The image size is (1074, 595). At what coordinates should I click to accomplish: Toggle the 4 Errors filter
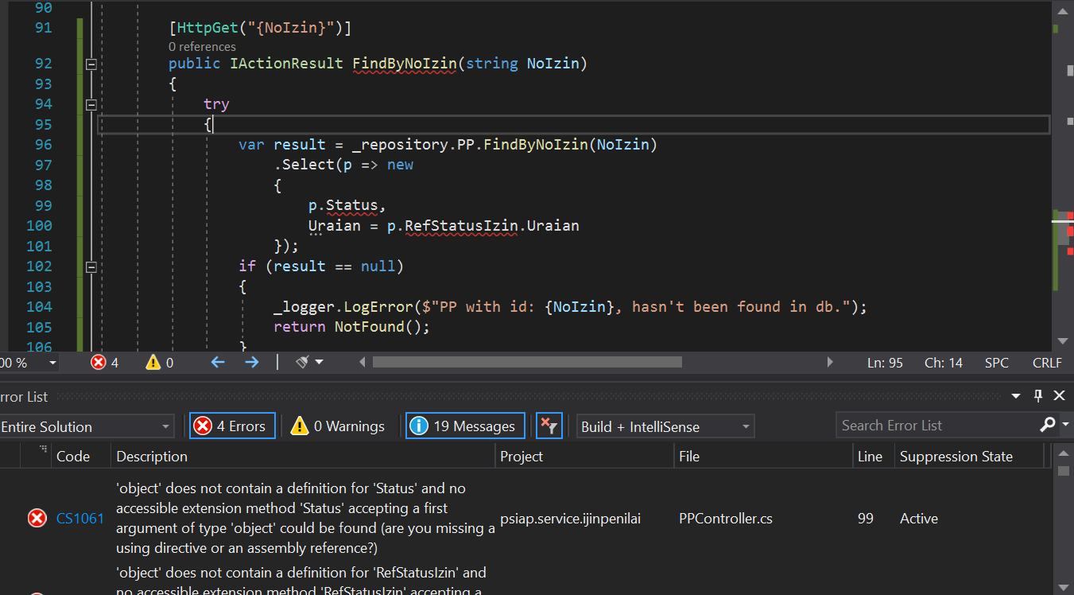pyautogui.click(x=232, y=426)
